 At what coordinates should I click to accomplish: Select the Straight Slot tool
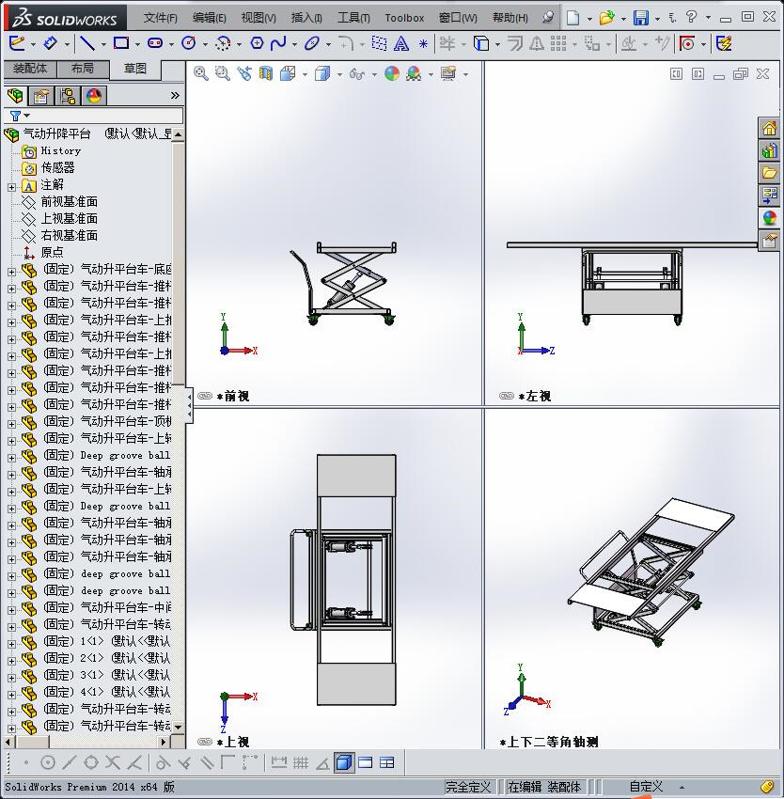point(155,44)
